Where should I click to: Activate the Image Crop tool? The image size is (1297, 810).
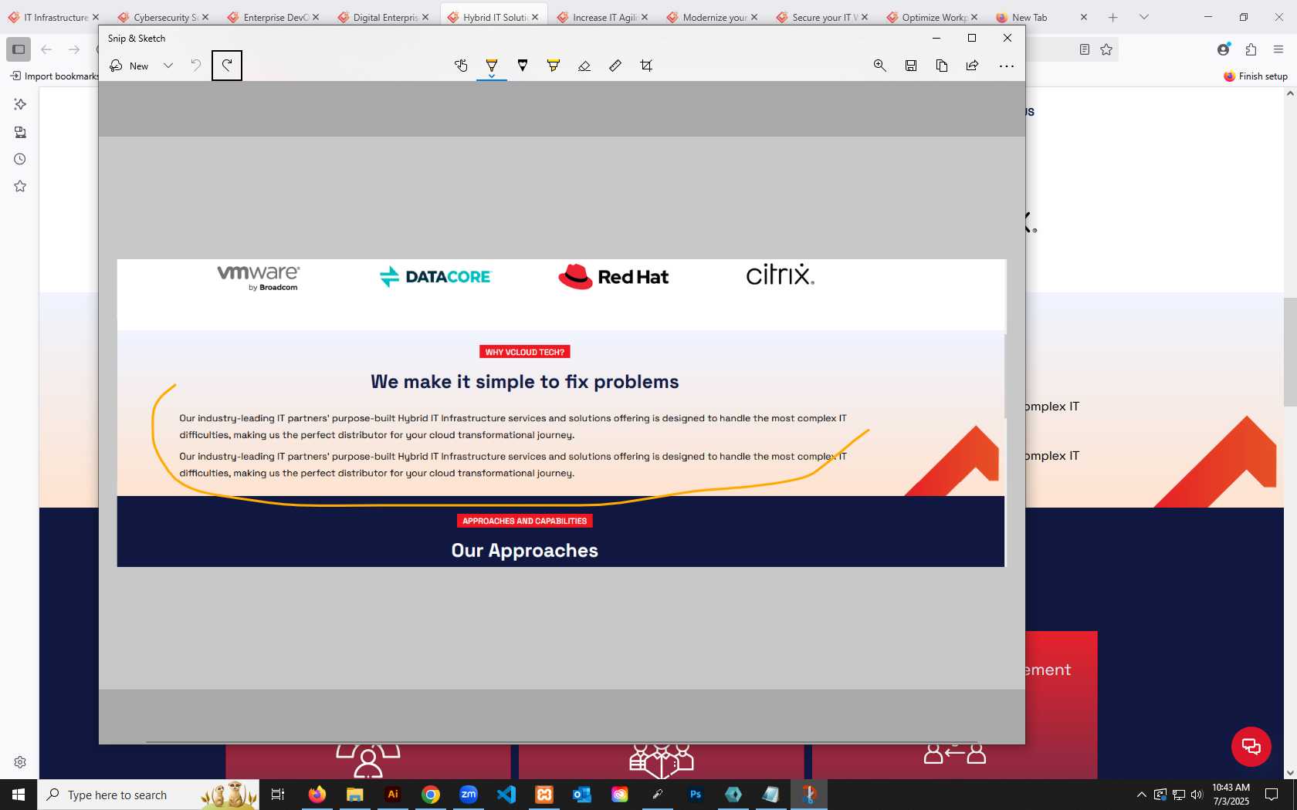coord(646,66)
